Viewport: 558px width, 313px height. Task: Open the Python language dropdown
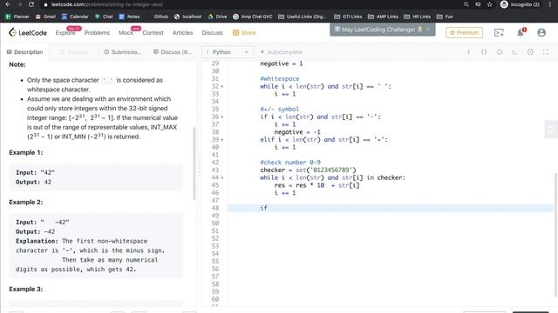click(228, 52)
